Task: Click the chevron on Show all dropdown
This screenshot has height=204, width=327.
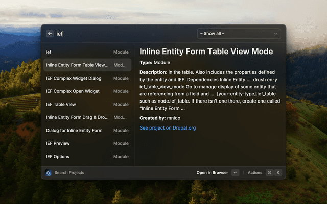Action: click(276, 34)
